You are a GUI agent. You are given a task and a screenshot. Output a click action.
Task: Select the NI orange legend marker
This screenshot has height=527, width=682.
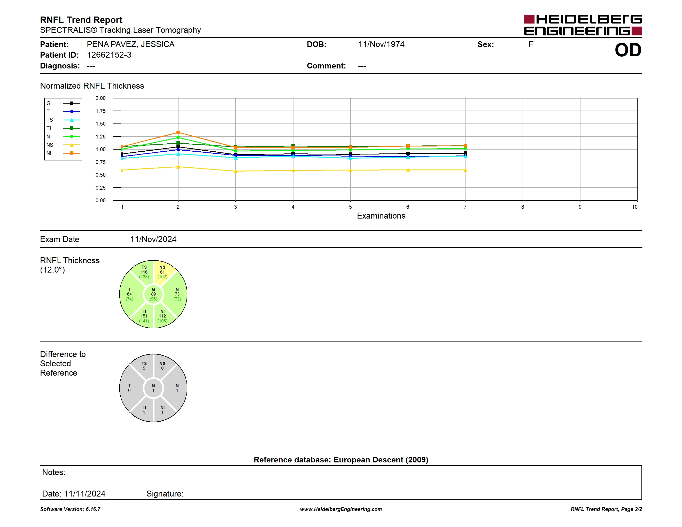tap(72, 153)
